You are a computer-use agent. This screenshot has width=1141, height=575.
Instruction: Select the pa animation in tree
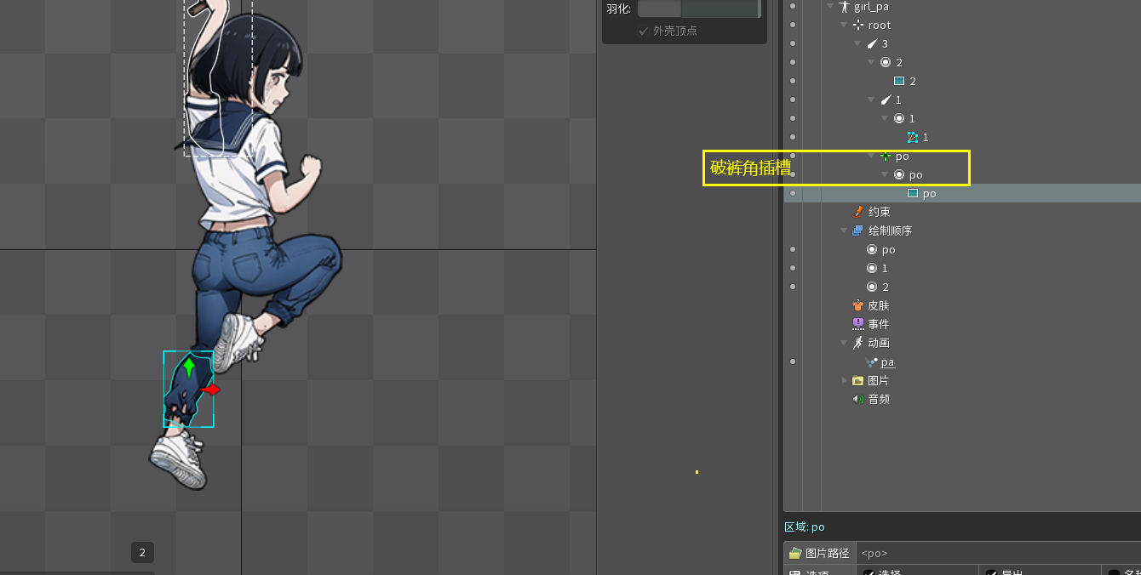pos(887,362)
